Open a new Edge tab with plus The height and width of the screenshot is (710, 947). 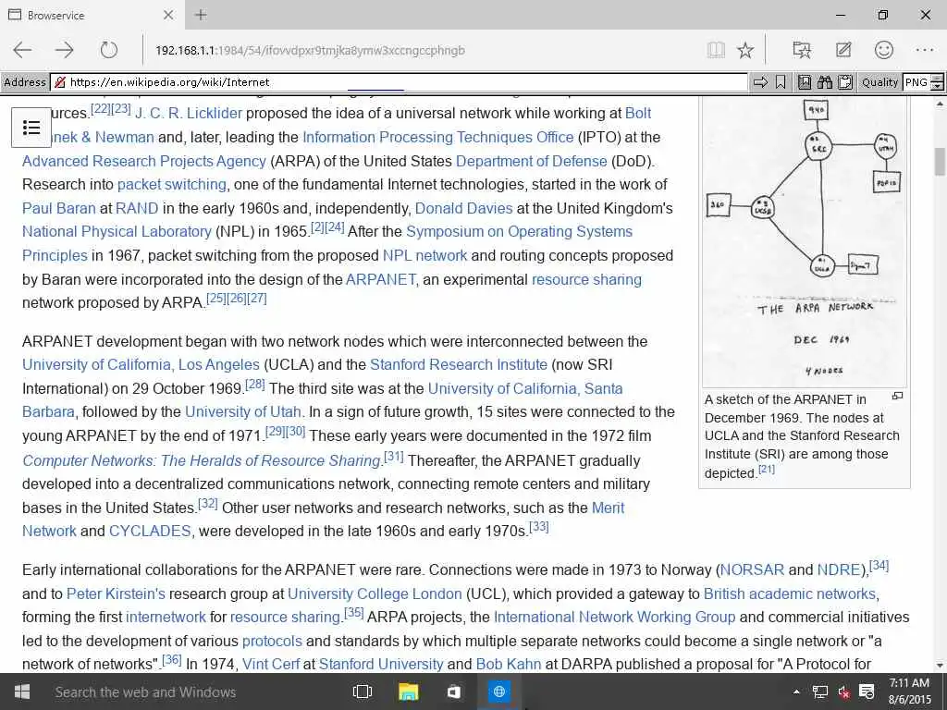tap(201, 15)
